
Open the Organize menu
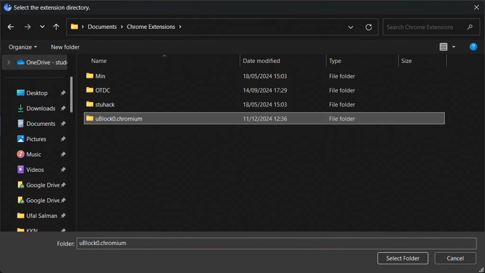[x=23, y=47]
